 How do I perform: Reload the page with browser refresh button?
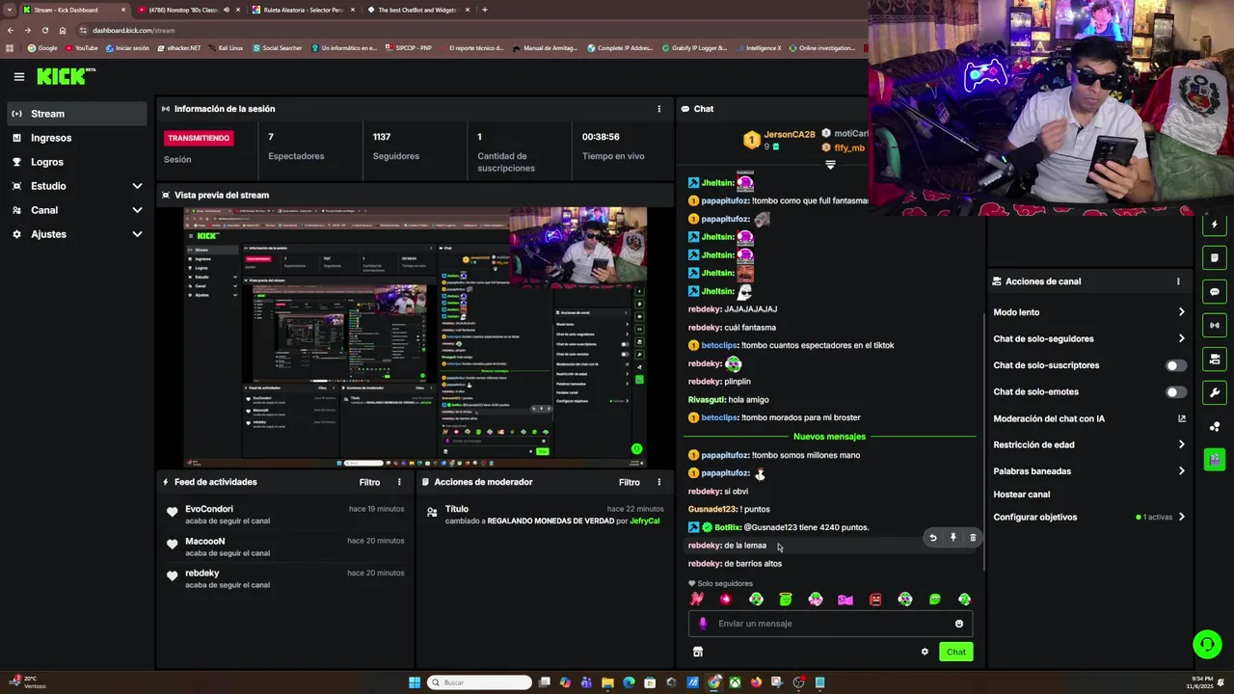(x=44, y=30)
